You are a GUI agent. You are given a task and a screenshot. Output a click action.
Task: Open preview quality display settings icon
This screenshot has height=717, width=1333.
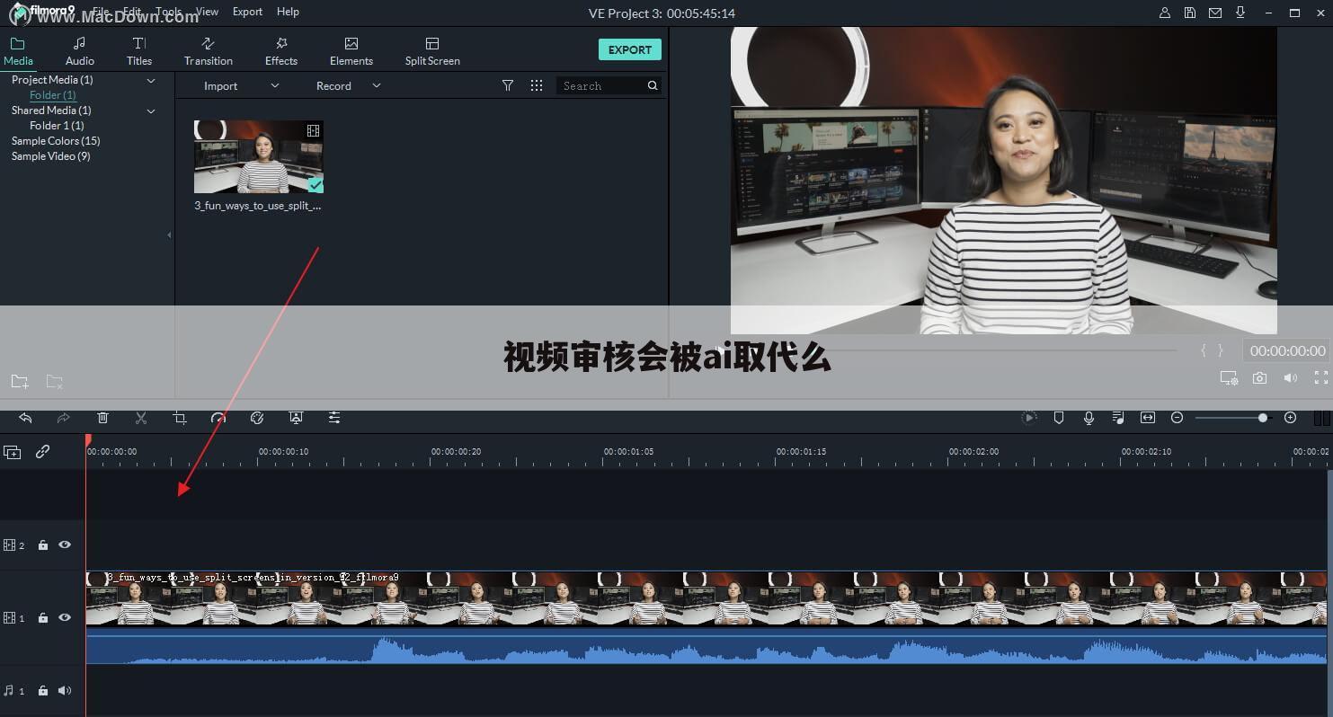[1229, 378]
